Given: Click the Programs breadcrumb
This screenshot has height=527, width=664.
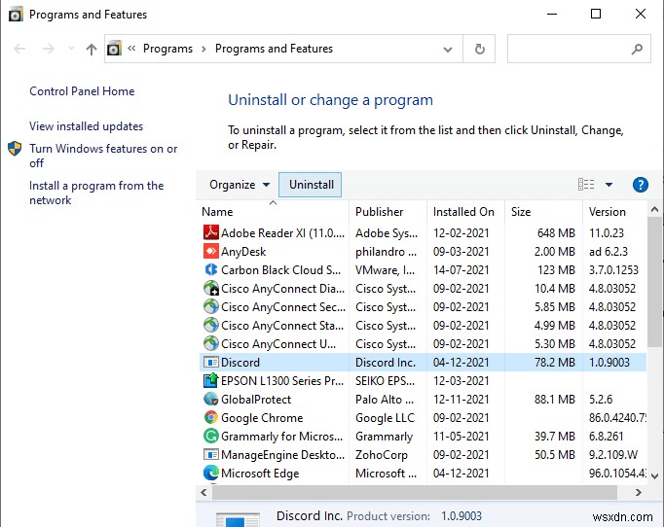Looking at the screenshot, I should [x=167, y=49].
